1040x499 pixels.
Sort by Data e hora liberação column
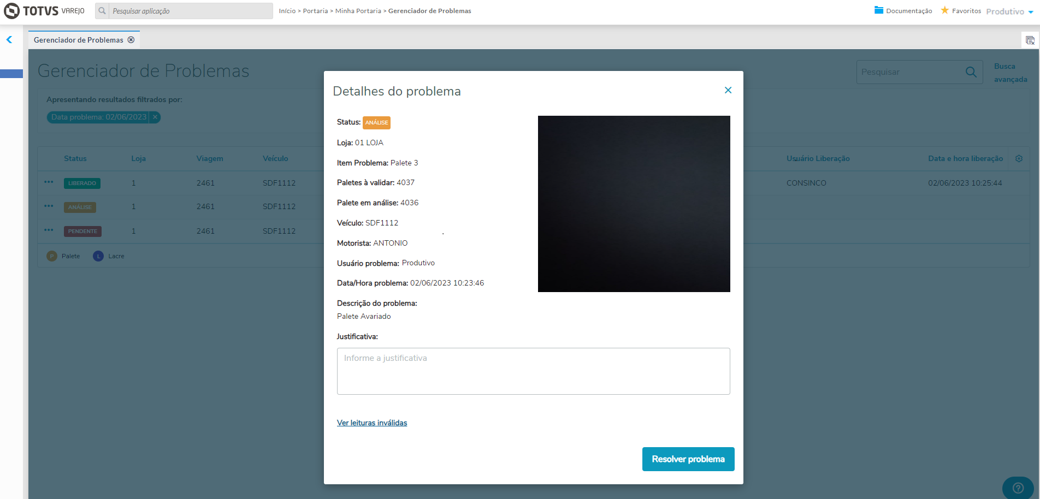966,158
